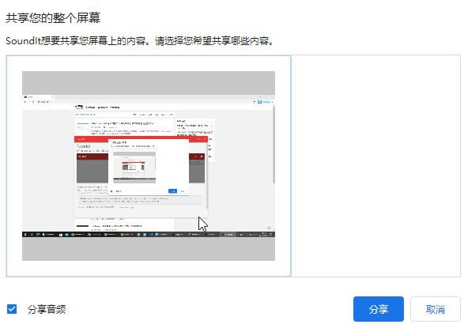The image size is (464, 328).
Task: Click the blue bookmark icon at the preview's top right
Action: [259, 102]
